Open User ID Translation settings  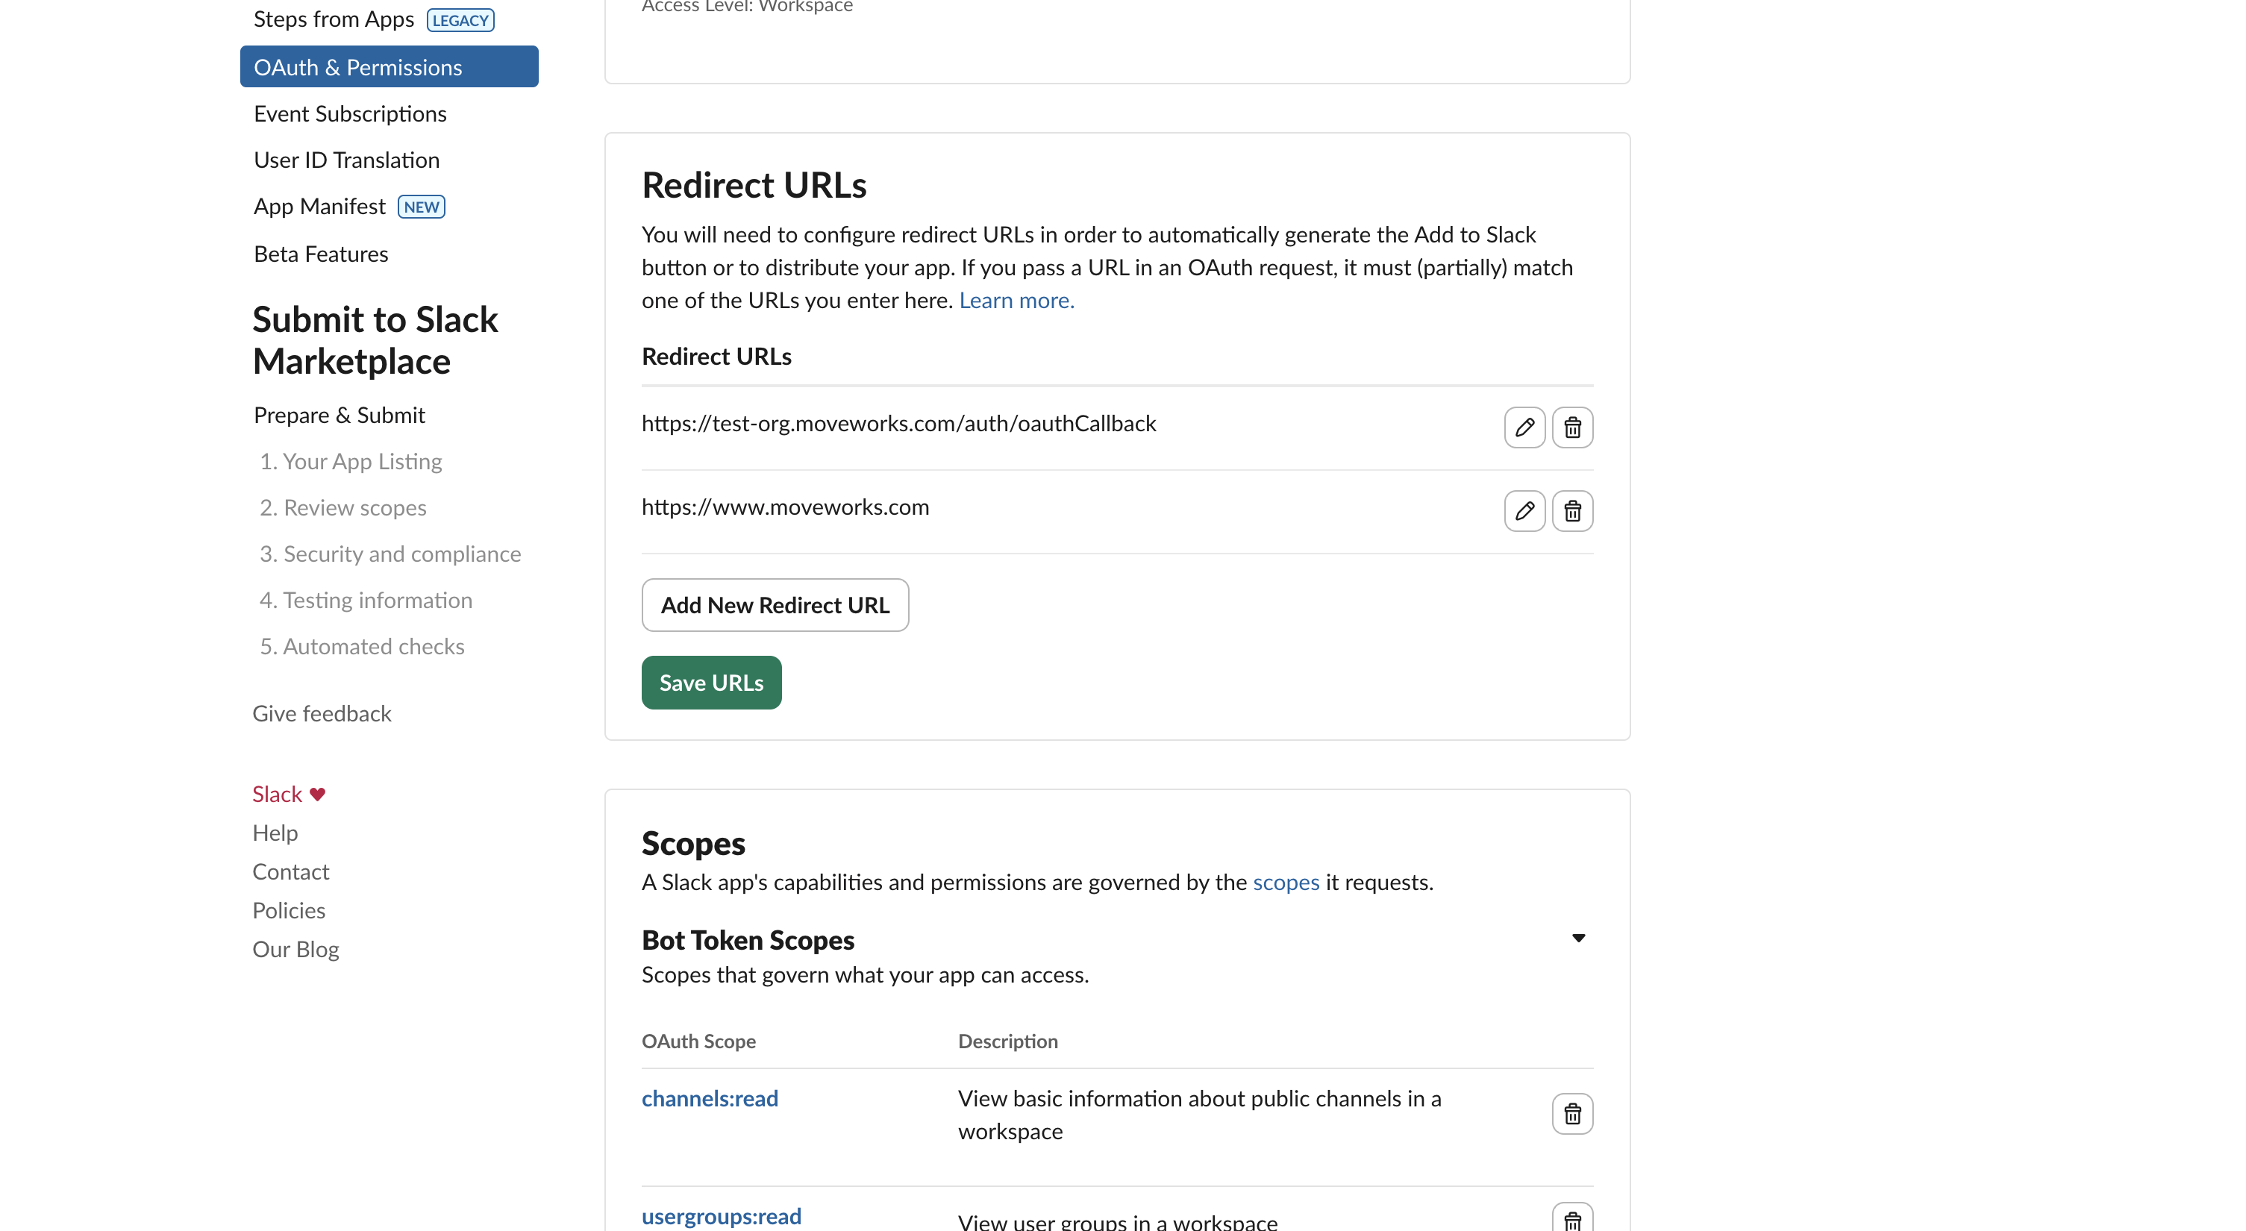(x=346, y=160)
